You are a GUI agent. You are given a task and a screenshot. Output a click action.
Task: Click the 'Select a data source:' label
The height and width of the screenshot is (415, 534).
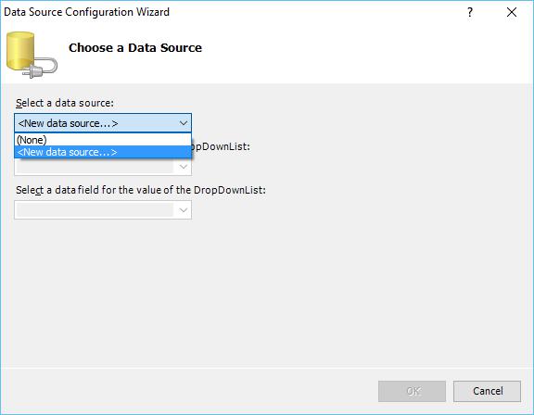click(x=65, y=103)
